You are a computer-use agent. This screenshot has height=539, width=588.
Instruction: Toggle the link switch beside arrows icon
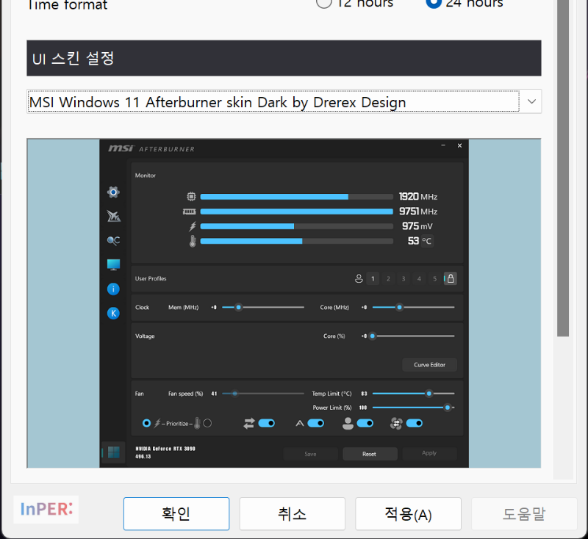[x=267, y=423]
